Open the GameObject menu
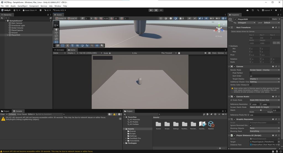The width and height of the screenshot is (283, 153). tap(23, 6)
